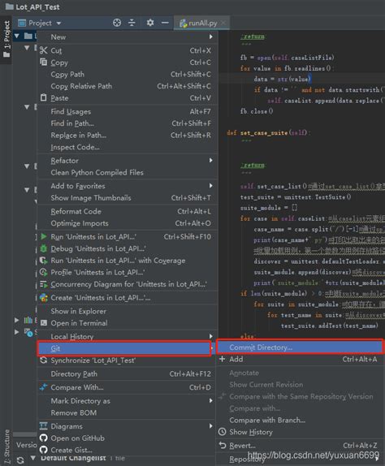Viewport: 385px width, 466px height.
Task: Choose Directory Path entry
Action: click(128, 374)
